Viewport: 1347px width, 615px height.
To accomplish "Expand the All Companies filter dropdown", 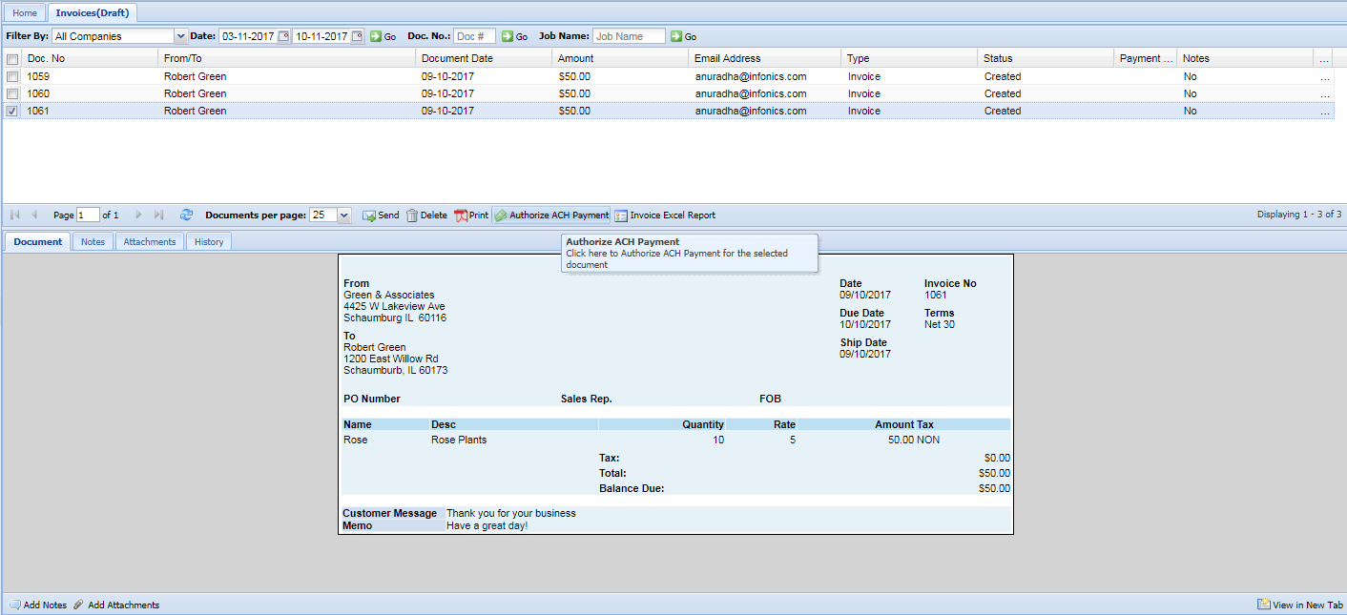I will tap(181, 36).
